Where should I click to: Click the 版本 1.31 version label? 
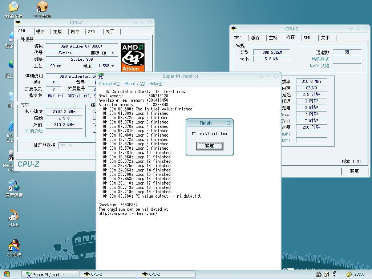tap(351, 162)
